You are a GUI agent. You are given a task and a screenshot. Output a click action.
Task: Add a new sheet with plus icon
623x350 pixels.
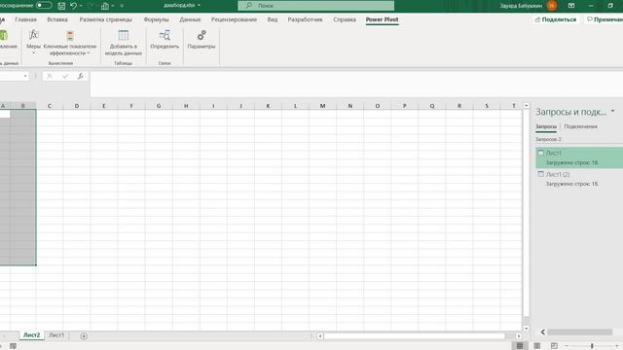tap(84, 336)
